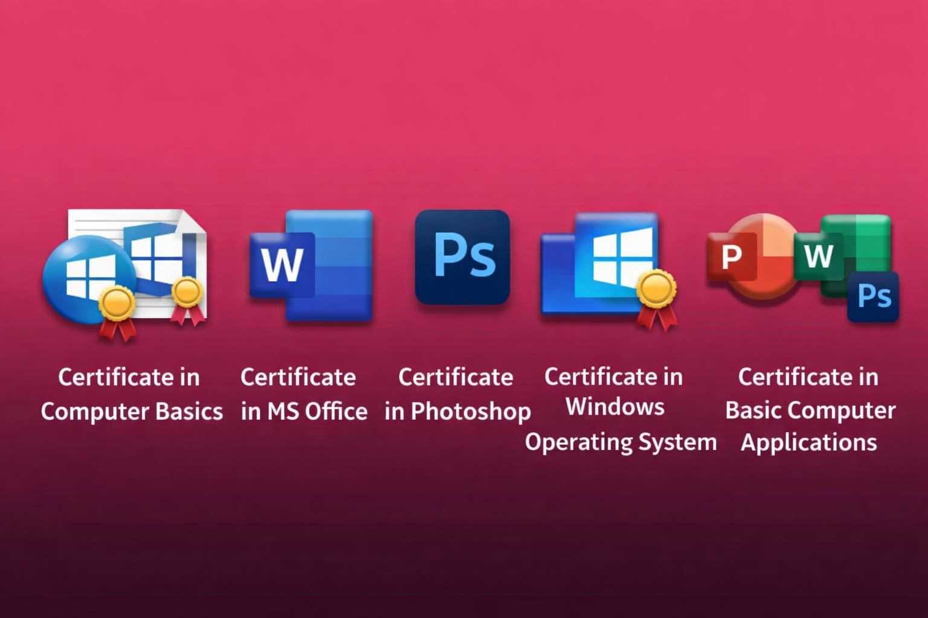Screen dimensions: 928x618
Task: Click the green Word icon in the applications cluster
Action: [819, 256]
